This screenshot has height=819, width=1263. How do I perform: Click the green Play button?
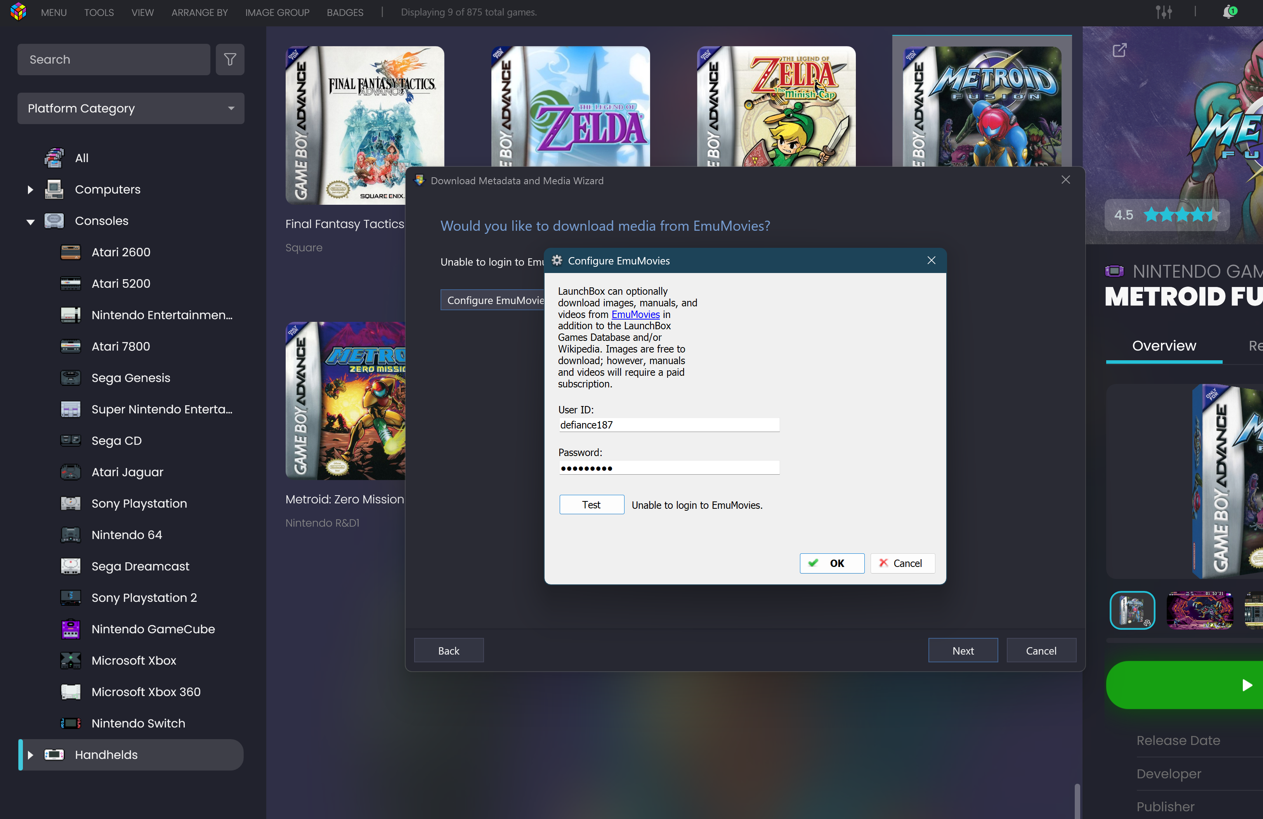coord(1185,685)
